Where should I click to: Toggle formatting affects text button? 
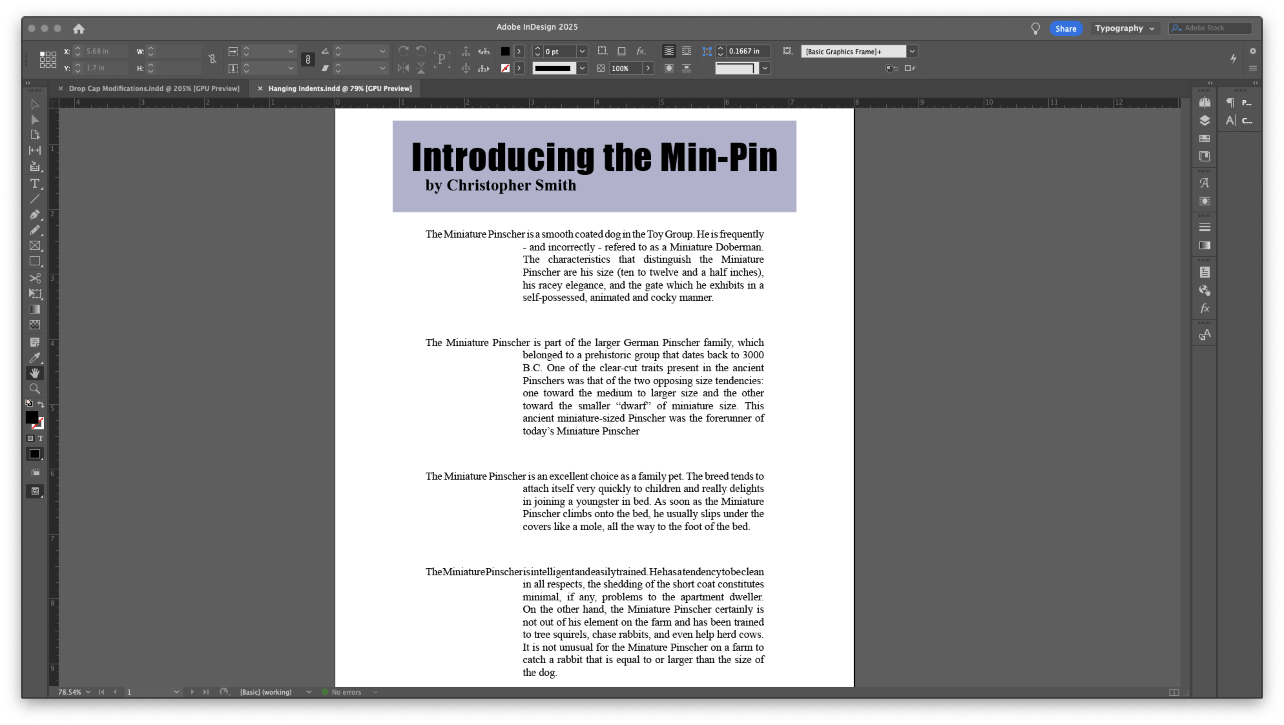(x=41, y=438)
